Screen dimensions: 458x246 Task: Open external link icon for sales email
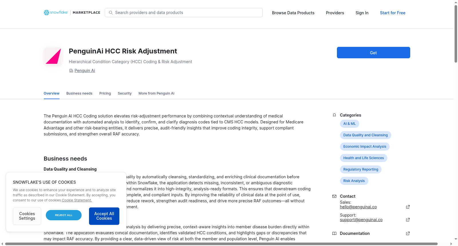pyautogui.click(x=408, y=207)
